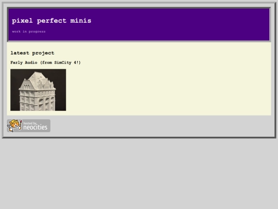
Task: Click the "work in progress" subtitle text
Action: [29, 31]
